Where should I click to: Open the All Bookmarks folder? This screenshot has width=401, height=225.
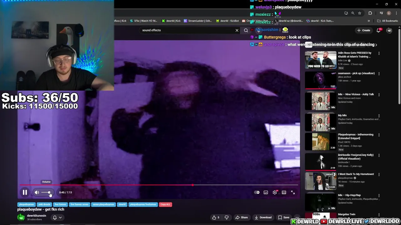[x=388, y=21]
